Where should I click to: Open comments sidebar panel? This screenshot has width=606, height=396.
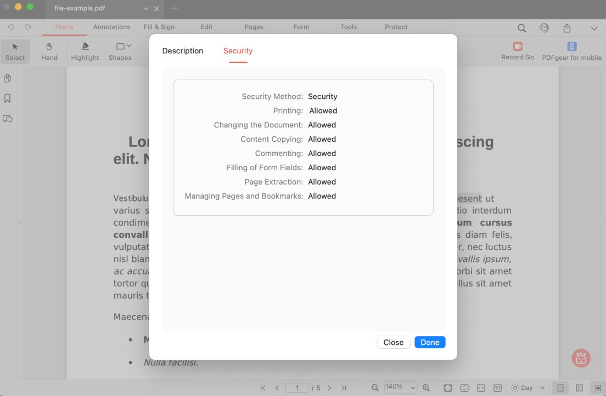coord(7,119)
